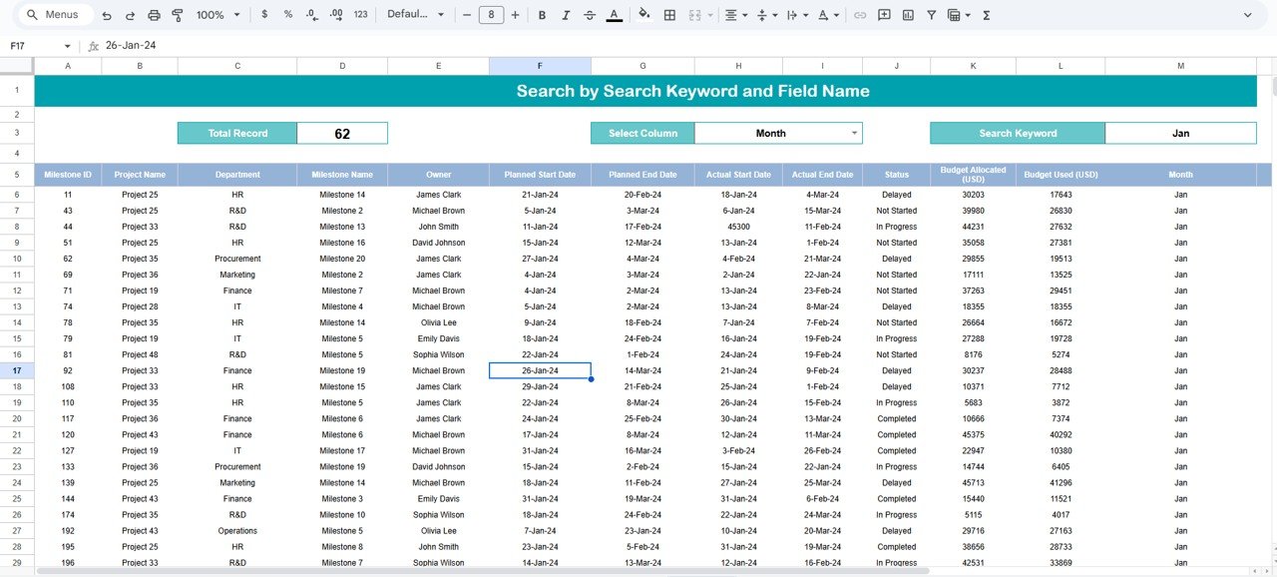The image size is (1277, 577).
Task: Collapse the toolbar using the chevron
Action: pos(1247,15)
